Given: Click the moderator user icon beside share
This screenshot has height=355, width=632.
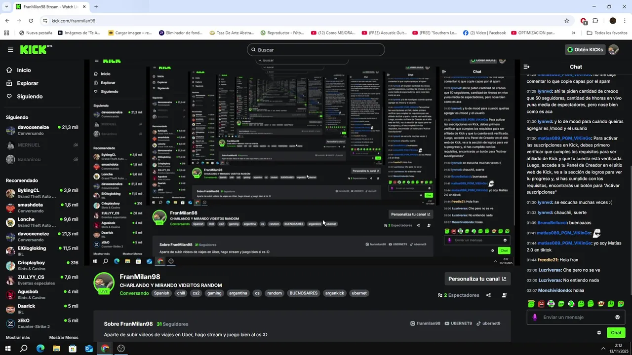Looking at the screenshot, I should (504, 295).
